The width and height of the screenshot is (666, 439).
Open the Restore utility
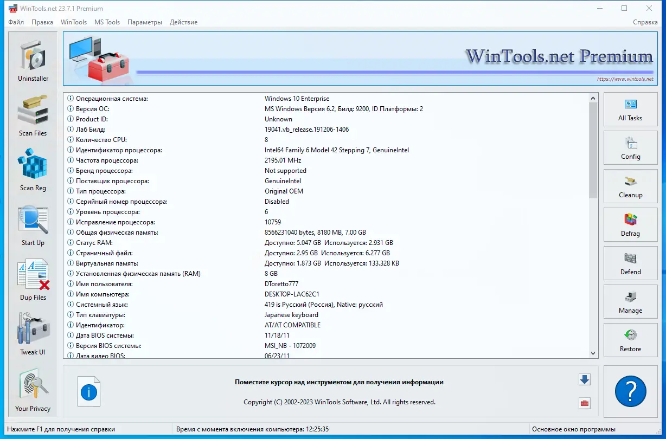tap(630, 340)
